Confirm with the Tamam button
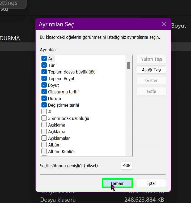The width and height of the screenshot is (191, 203). [x=117, y=183]
